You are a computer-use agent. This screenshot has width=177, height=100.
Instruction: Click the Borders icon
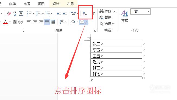82,22
